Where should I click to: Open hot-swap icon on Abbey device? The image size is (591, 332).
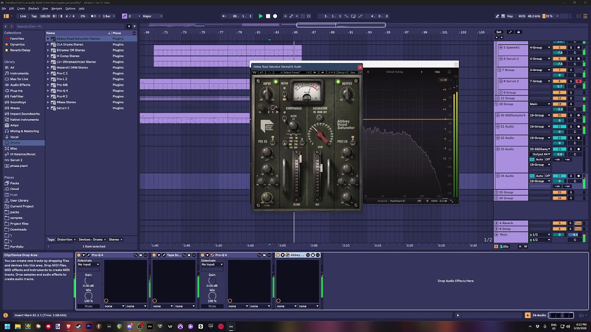click(308, 255)
